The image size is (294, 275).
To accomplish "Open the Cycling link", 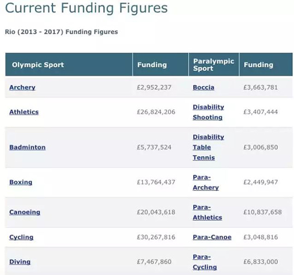I will (21, 237).
